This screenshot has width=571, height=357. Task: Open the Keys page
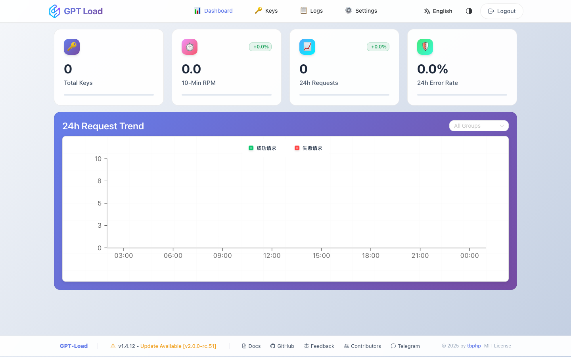266,11
